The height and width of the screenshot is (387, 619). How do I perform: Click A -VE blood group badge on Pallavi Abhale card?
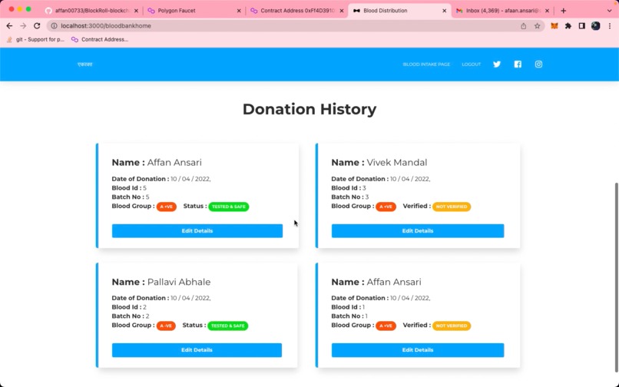coord(166,326)
